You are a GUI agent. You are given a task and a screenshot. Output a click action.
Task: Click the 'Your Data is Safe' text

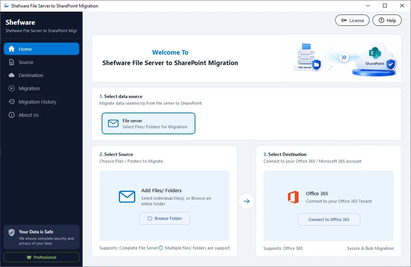click(x=36, y=231)
